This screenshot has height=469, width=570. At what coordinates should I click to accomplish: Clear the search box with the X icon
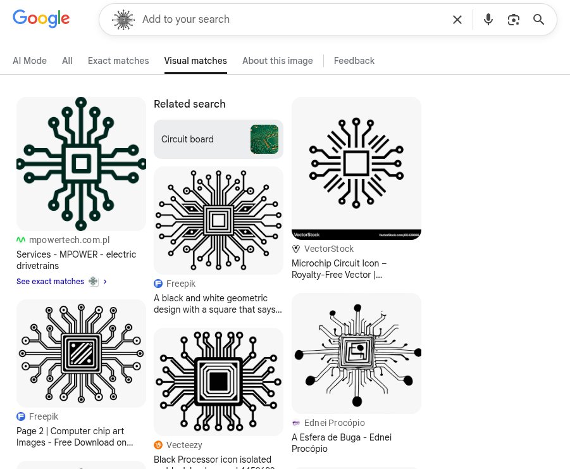[x=457, y=19]
